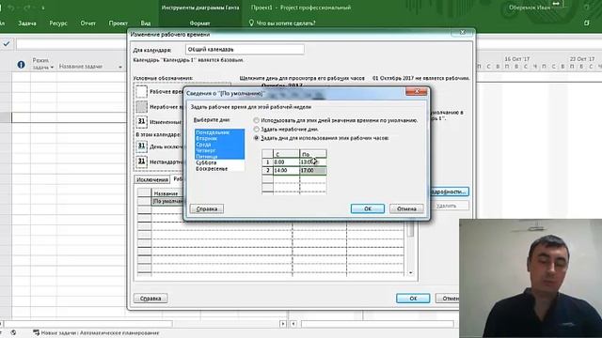Viewport: 602px width, 338px height.
Task: Click the 'По' column header in the hours table
Action: [x=313, y=154]
